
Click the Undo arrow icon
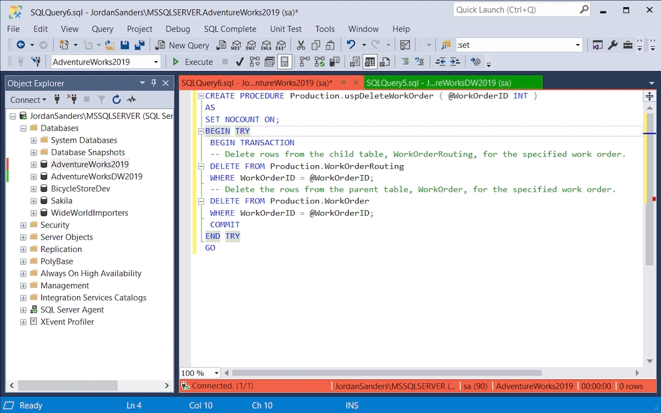350,45
